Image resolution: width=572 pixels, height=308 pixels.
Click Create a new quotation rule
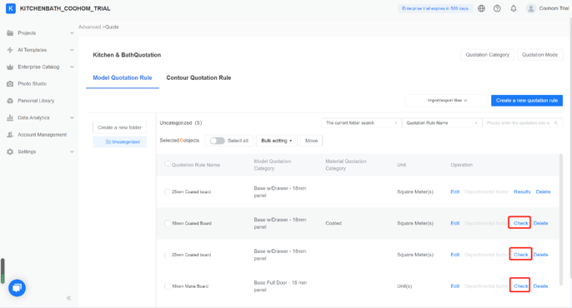[x=527, y=101]
